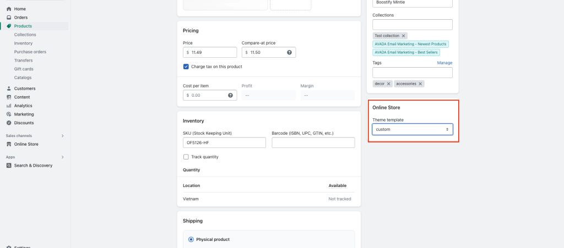Expand the Sales channels chevron
The height and width of the screenshot is (248, 564).
(63, 136)
